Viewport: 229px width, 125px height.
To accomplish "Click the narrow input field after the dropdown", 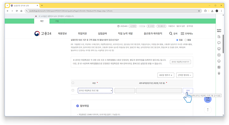I will click(125, 91).
